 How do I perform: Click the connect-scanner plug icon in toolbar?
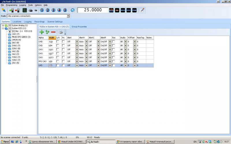tap(3, 10)
